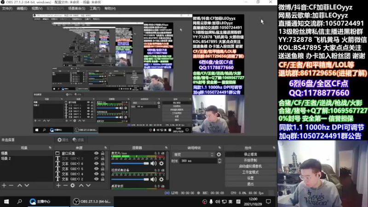Select the 场景 item in the scenes list
The width and height of the screenshot is (368, 207).
point(27,153)
